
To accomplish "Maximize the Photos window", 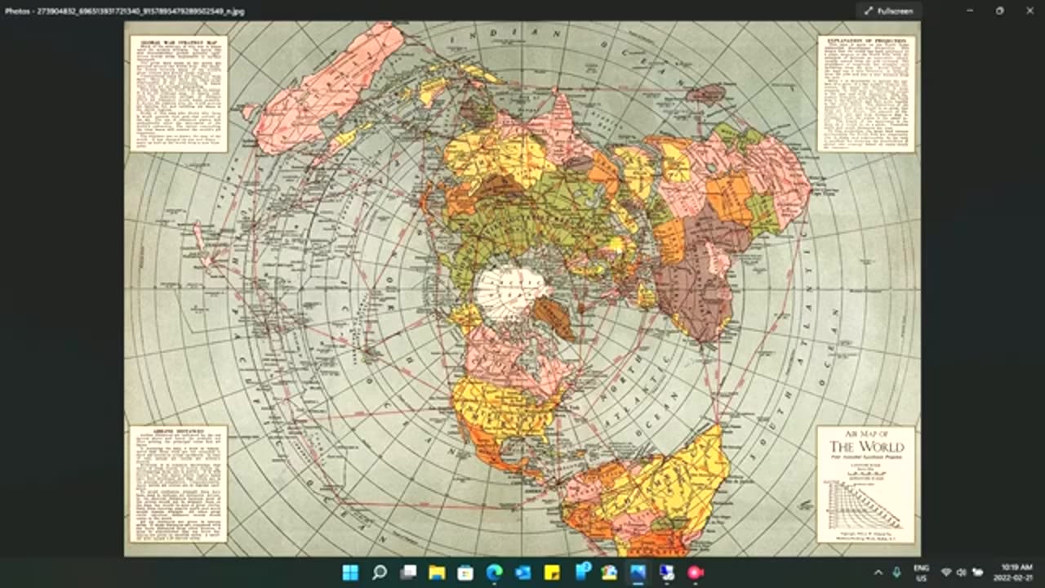I will click(999, 11).
